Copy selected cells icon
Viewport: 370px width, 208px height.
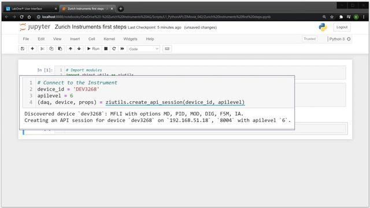(x=51, y=49)
